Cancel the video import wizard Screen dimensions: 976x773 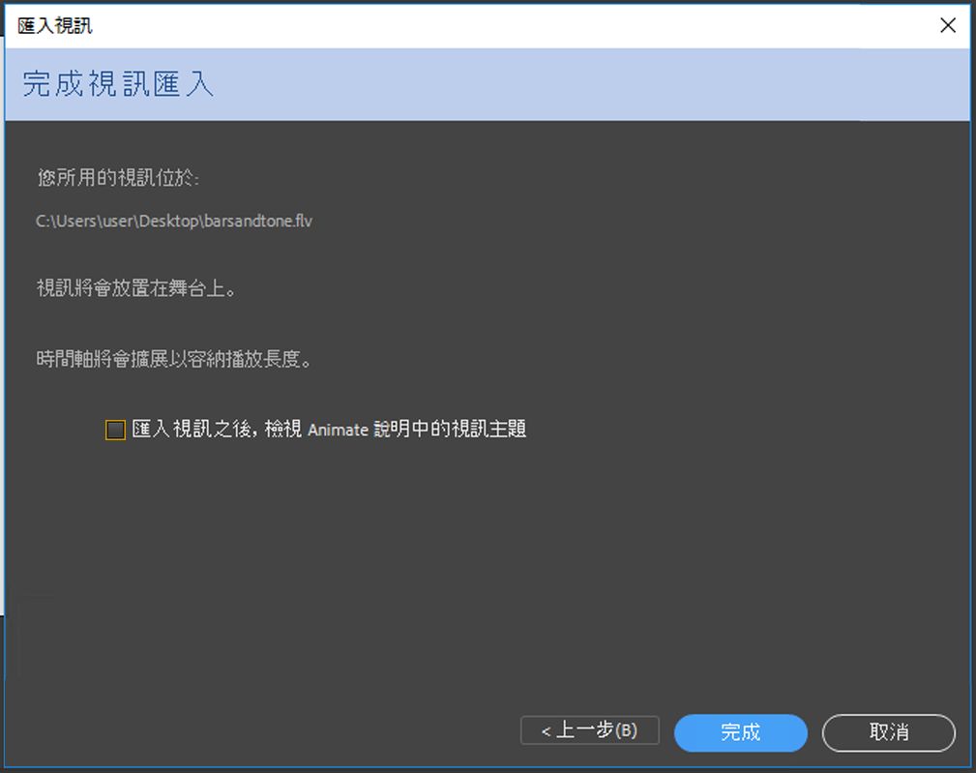pyautogui.click(x=887, y=732)
